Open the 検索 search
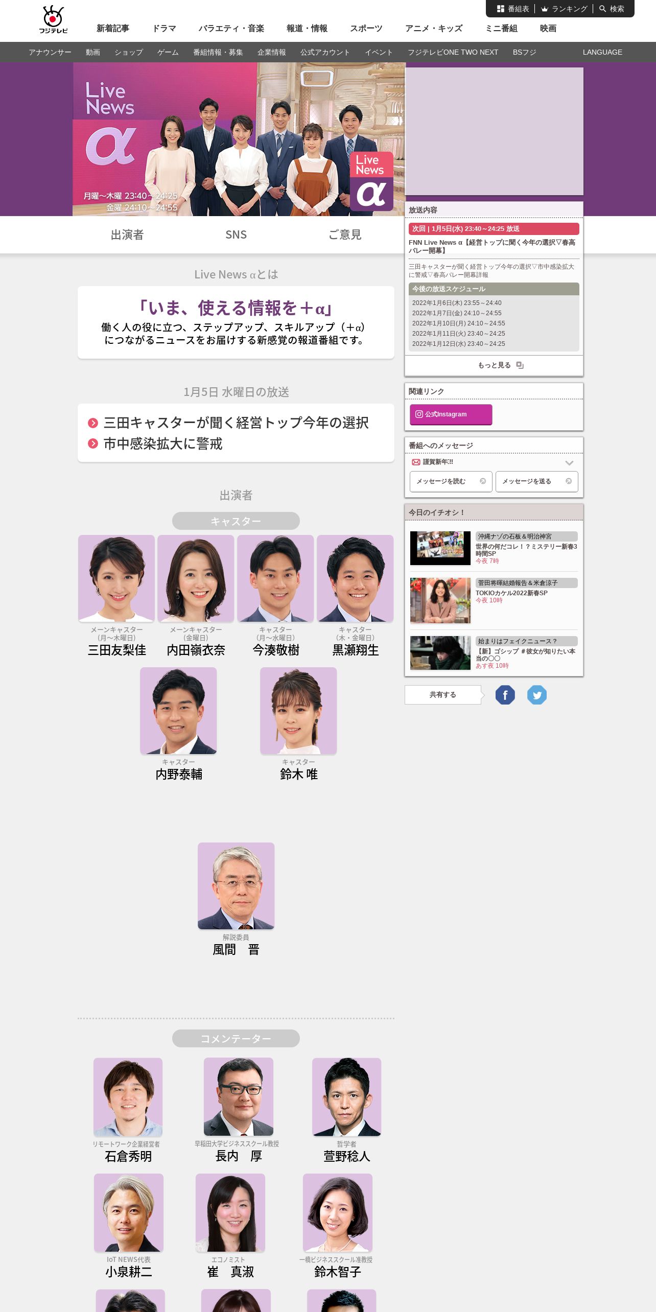 point(612,9)
